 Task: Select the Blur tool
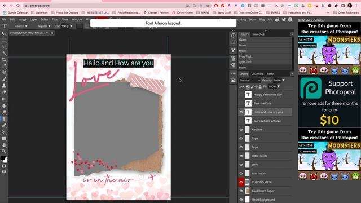pyautogui.click(x=4, y=105)
